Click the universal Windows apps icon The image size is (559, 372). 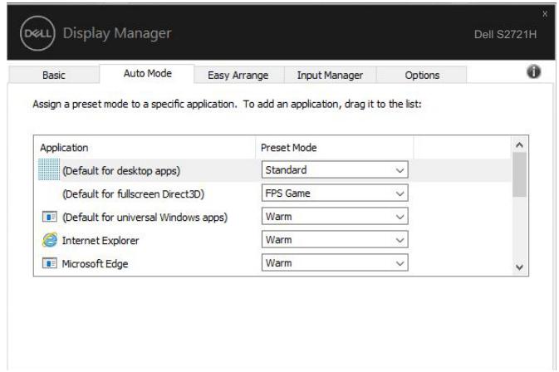50,217
